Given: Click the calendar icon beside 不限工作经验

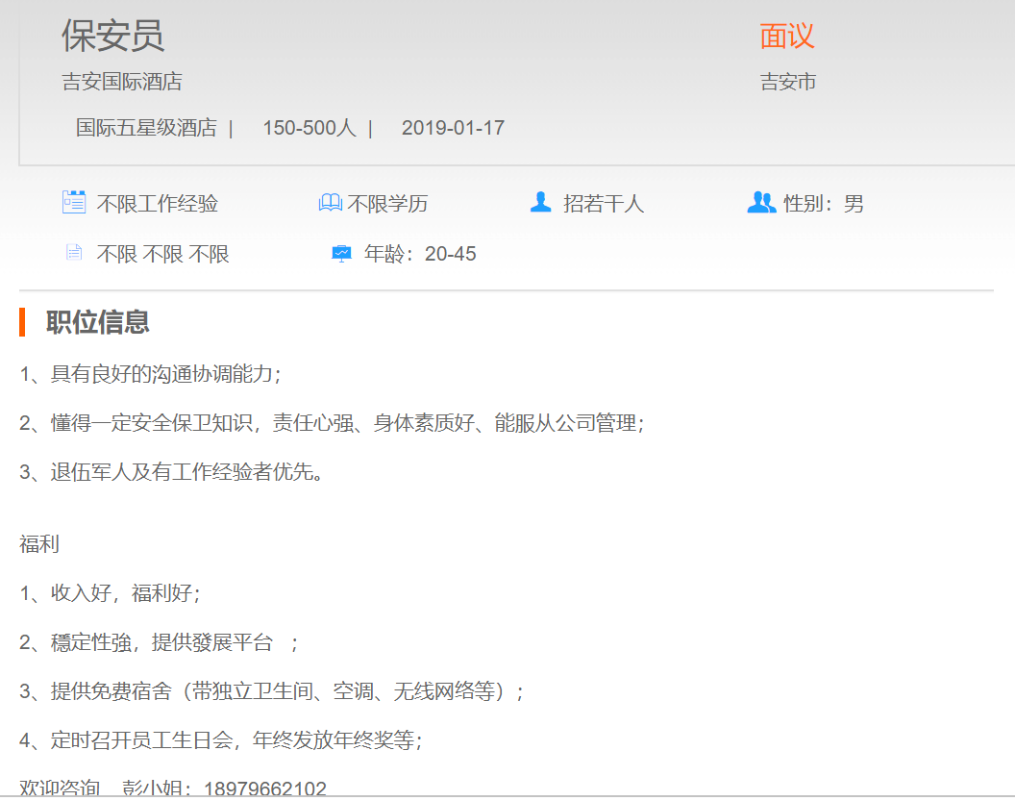Looking at the screenshot, I should coord(74,202).
